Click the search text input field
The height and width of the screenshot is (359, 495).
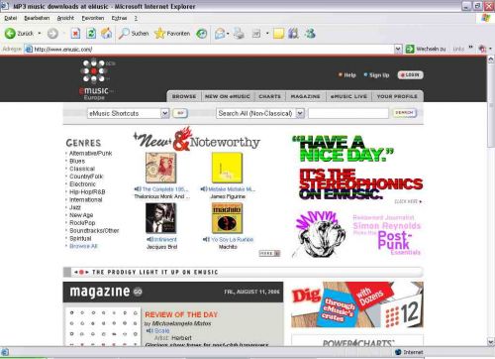348,113
